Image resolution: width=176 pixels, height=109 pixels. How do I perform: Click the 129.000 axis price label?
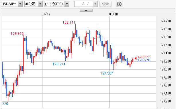(165, 29)
